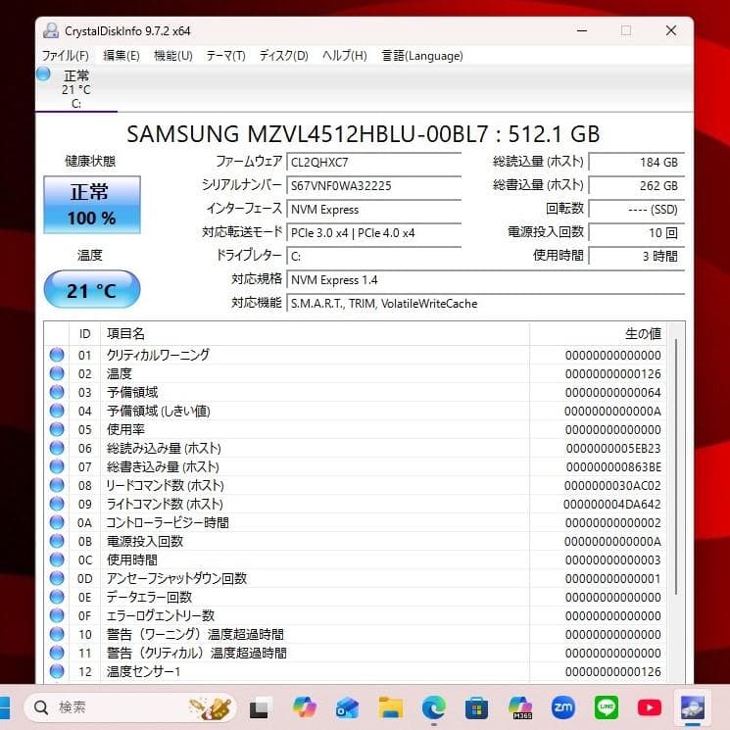Click the status orb for データエラー回数 row

pyautogui.click(x=57, y=597)
